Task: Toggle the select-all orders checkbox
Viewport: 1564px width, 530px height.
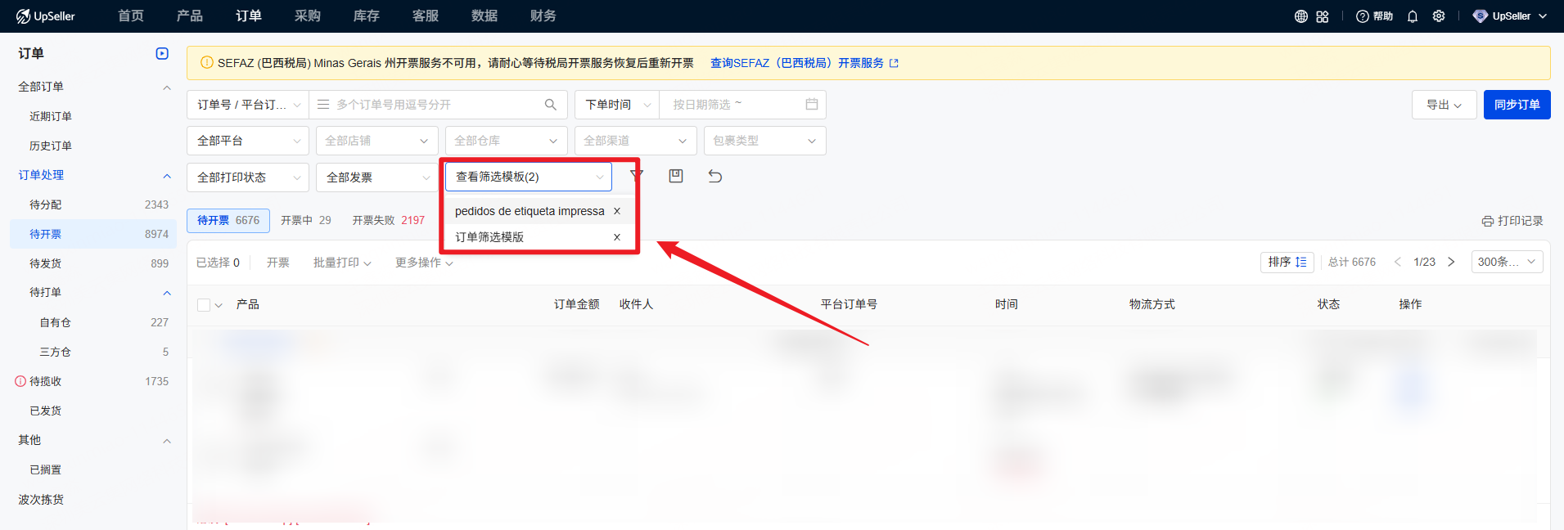Action: (204, 305)
